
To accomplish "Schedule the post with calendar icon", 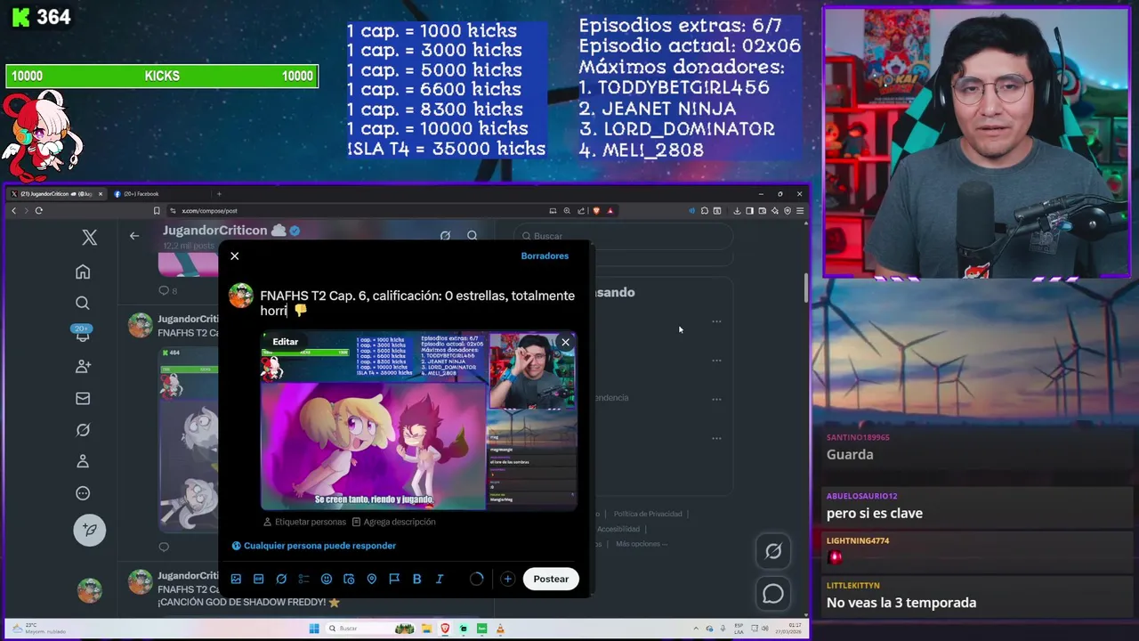I will 349,579.
